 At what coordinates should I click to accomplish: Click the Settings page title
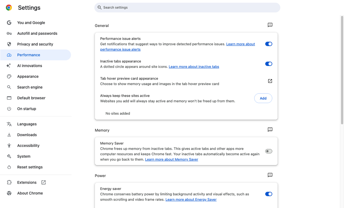pyautogui.click(x=29, y=8)
